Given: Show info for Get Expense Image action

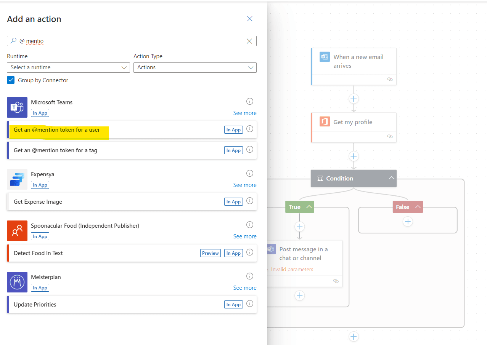Looking at the screenshot, I should click(x=250, y=201).
